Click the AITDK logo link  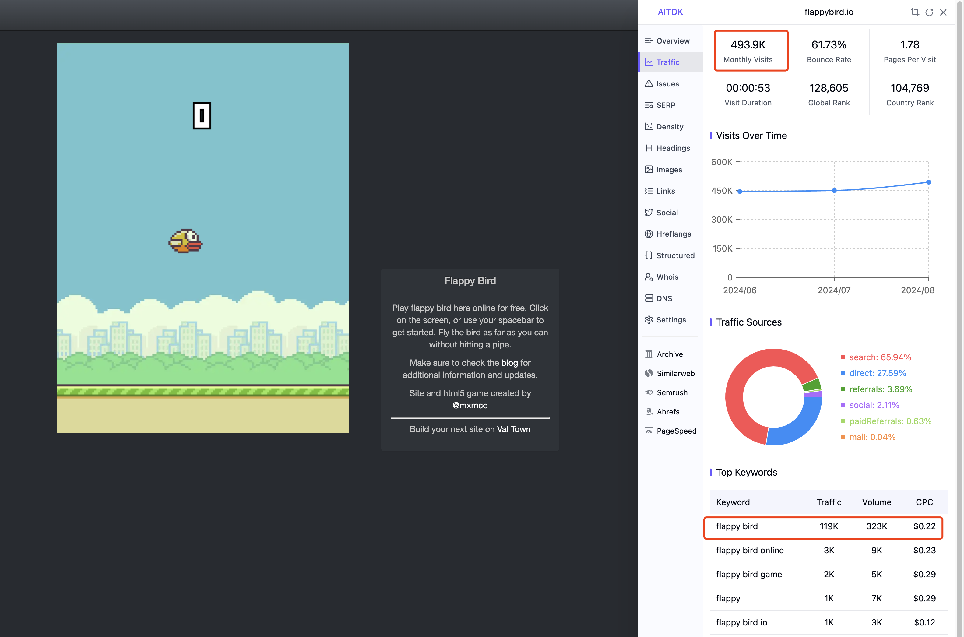[x=670, y=12]
